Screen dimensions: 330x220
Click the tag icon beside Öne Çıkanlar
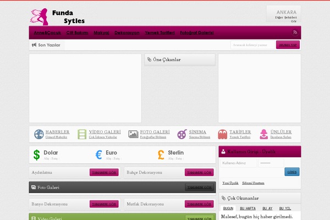pos(149,59)
